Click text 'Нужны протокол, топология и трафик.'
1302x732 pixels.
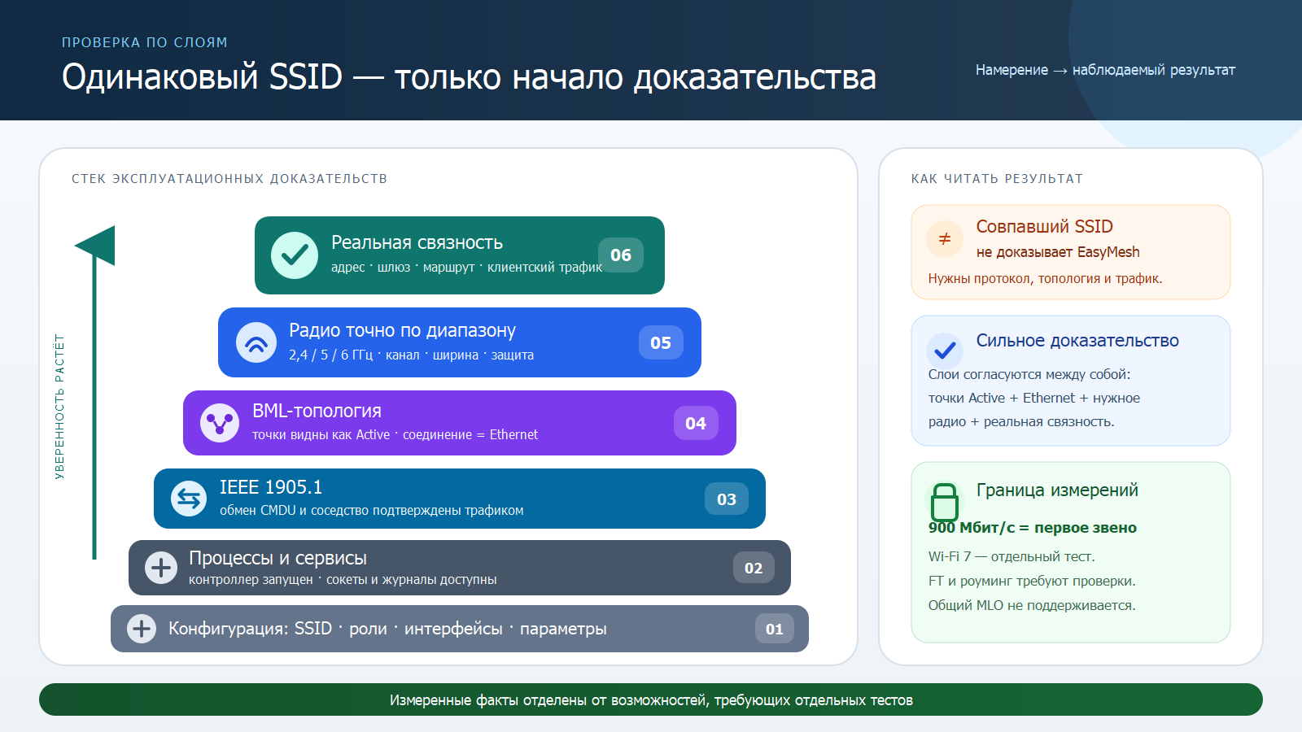(1045, 278)
